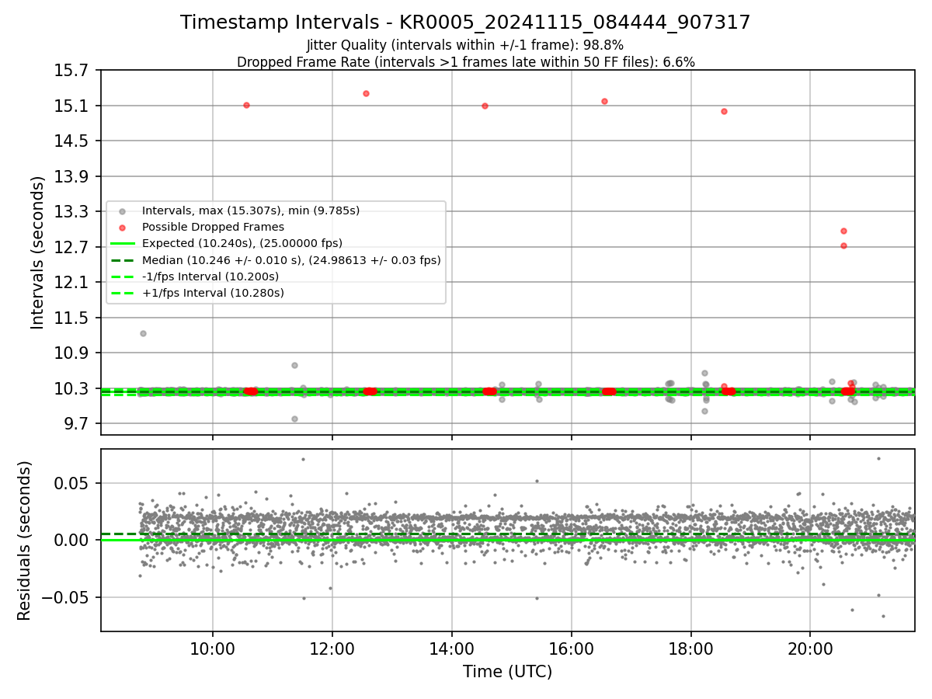Click the '12:00' x-axis tick label
This screenshot has width=932, height=699.
(332, 649)
